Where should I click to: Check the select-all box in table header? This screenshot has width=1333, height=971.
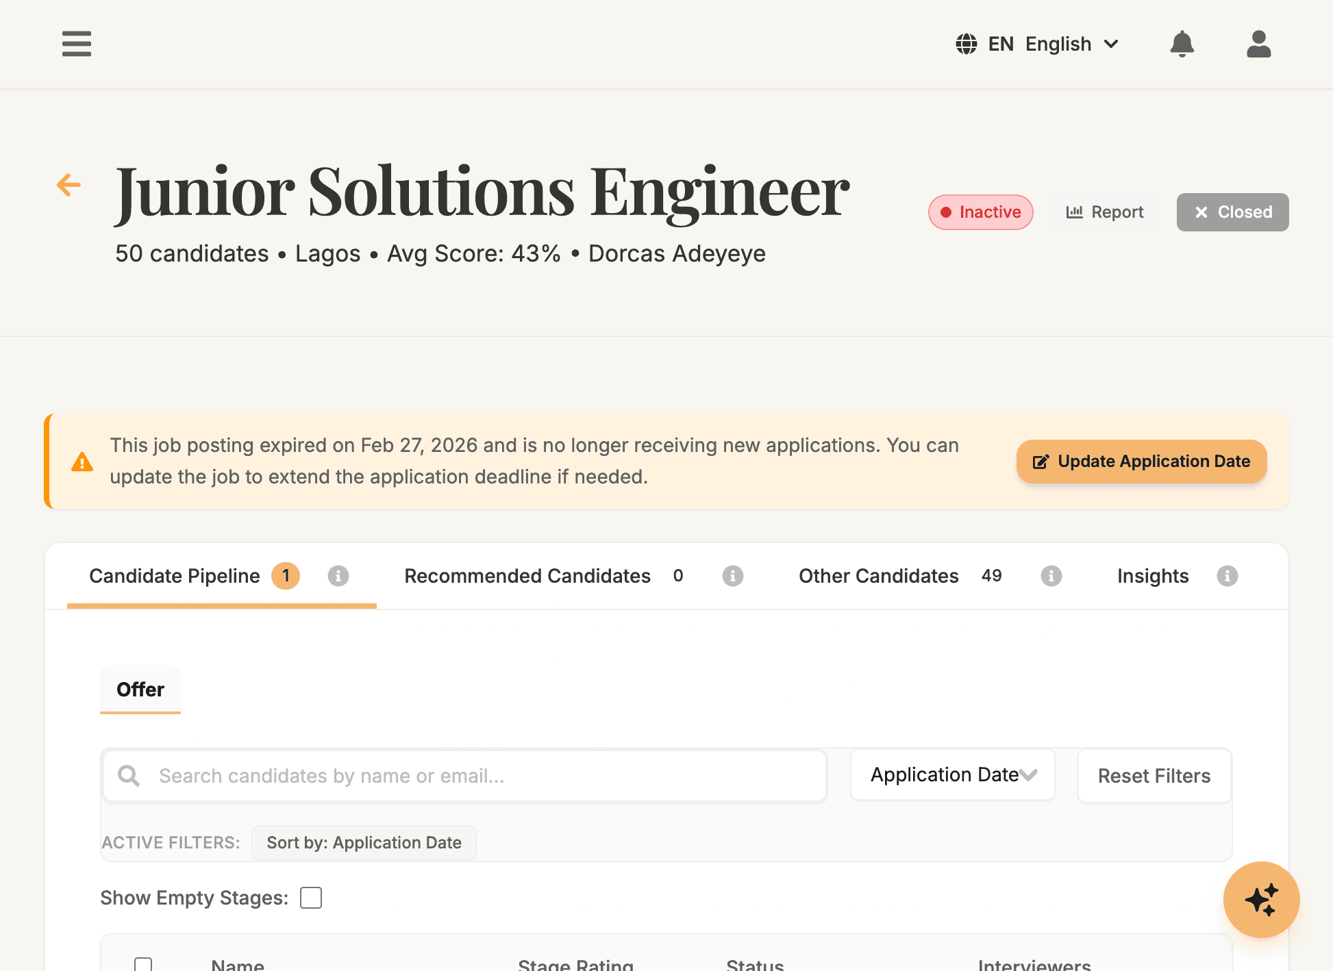pos(143,966)
